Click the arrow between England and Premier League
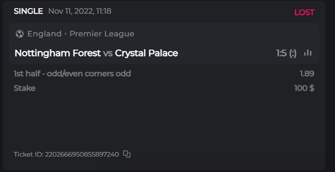The image size is (335, 172). [x=66, y=34]
